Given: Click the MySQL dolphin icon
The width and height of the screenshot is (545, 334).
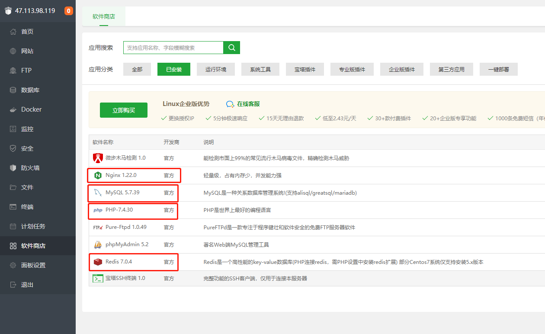Looking at the screenshot, I should point(98,193).
